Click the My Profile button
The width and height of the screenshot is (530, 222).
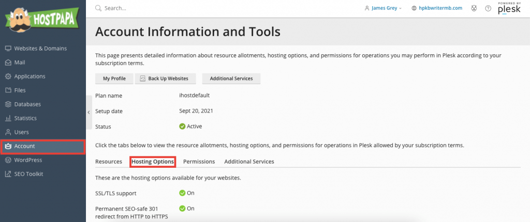click(114, 78)
